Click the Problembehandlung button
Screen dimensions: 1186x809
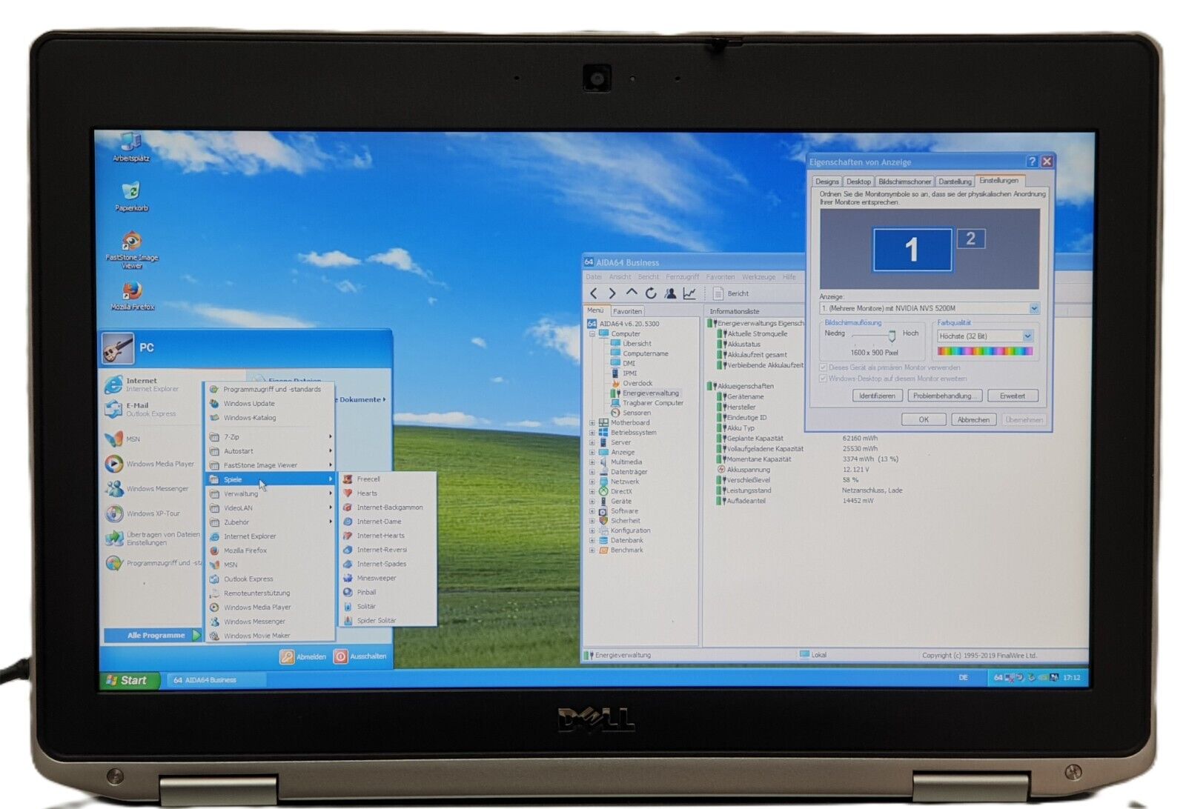(x=945, y=396)
